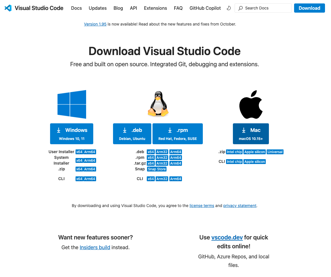Viewport: 331px width, 277px height.
Task: Open the FAQ page
Action: (178, 8)
